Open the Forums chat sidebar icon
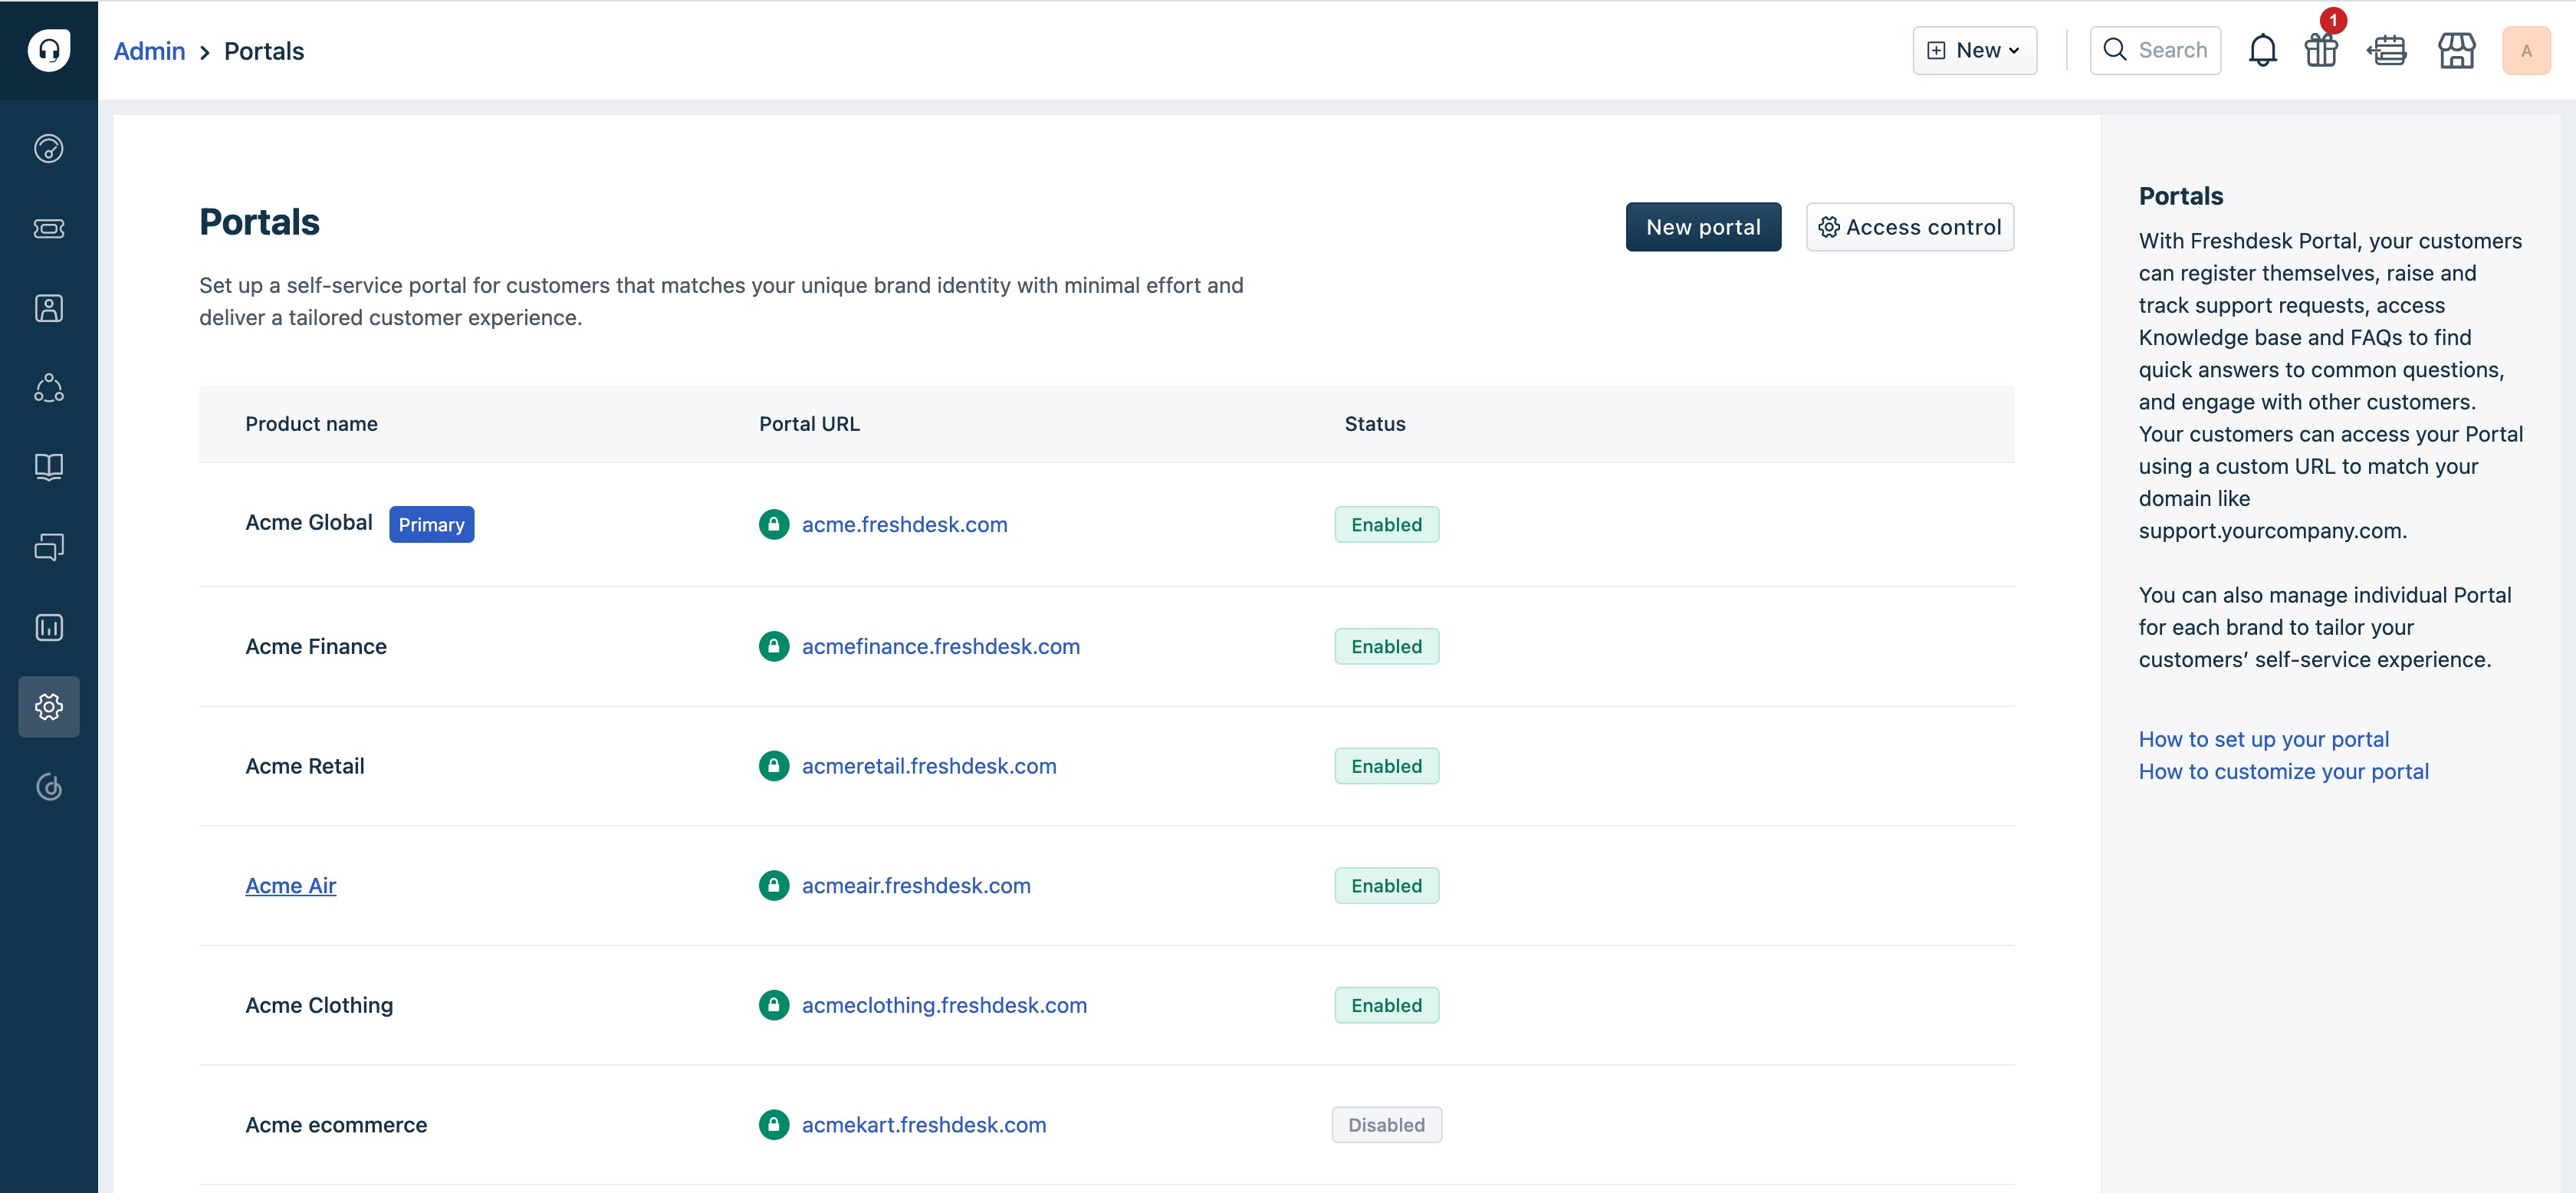This screenshot has height=1193, width=2576. pos(49,547)
